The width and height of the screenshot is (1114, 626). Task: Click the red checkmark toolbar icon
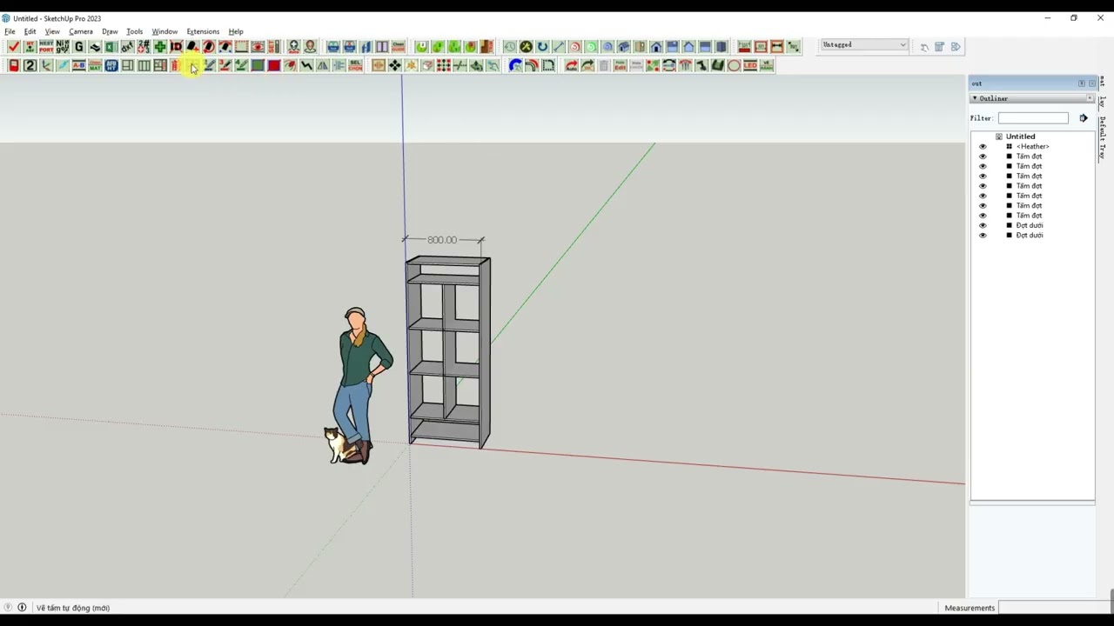(x=12, y=46)
